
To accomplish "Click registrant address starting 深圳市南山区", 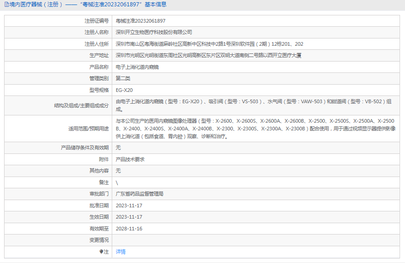I will 210,44.
